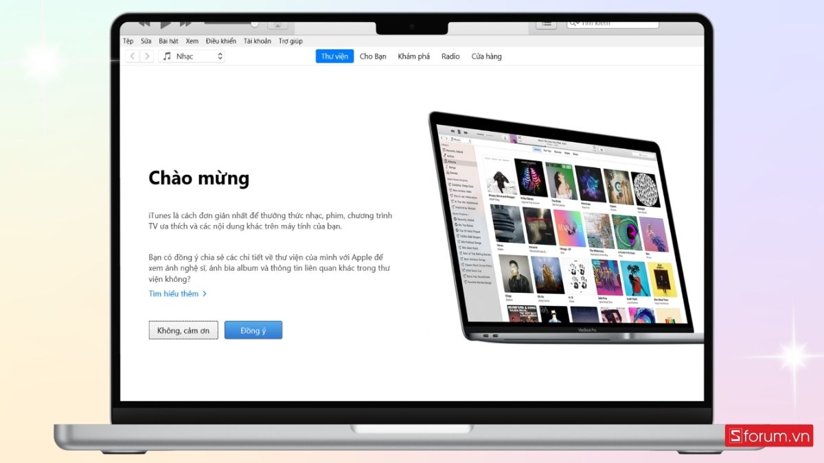Open the Radio tab
This screenshot has width=824, height=463.
tap(450, 56)
